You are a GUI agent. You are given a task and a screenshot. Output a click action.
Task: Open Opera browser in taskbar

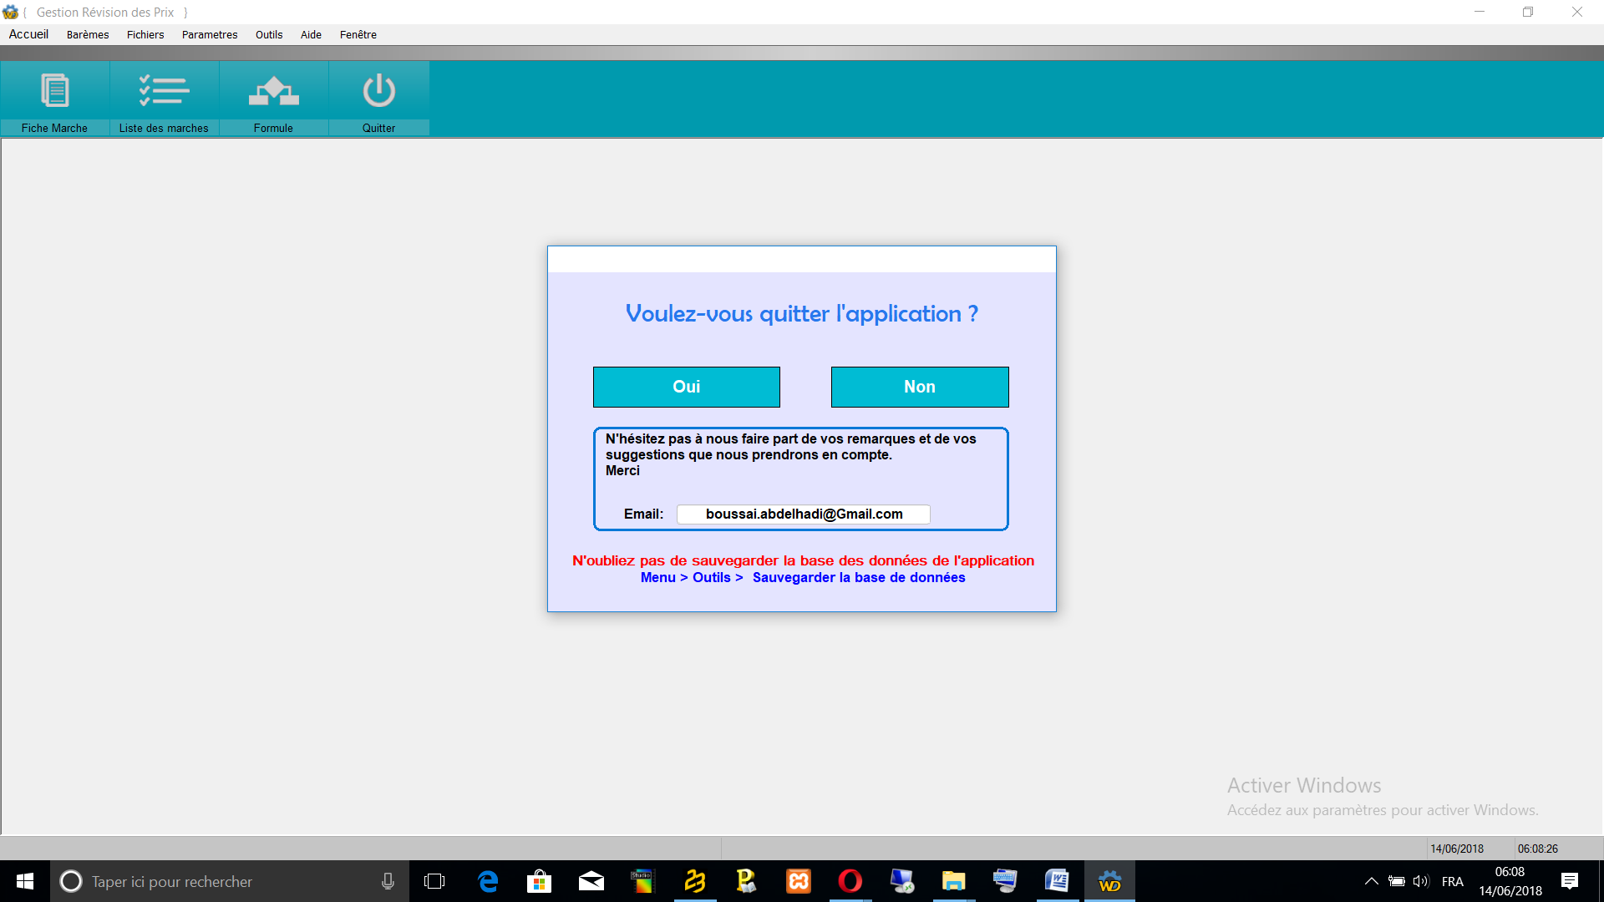pyautogui.click(x=850, y=881)
